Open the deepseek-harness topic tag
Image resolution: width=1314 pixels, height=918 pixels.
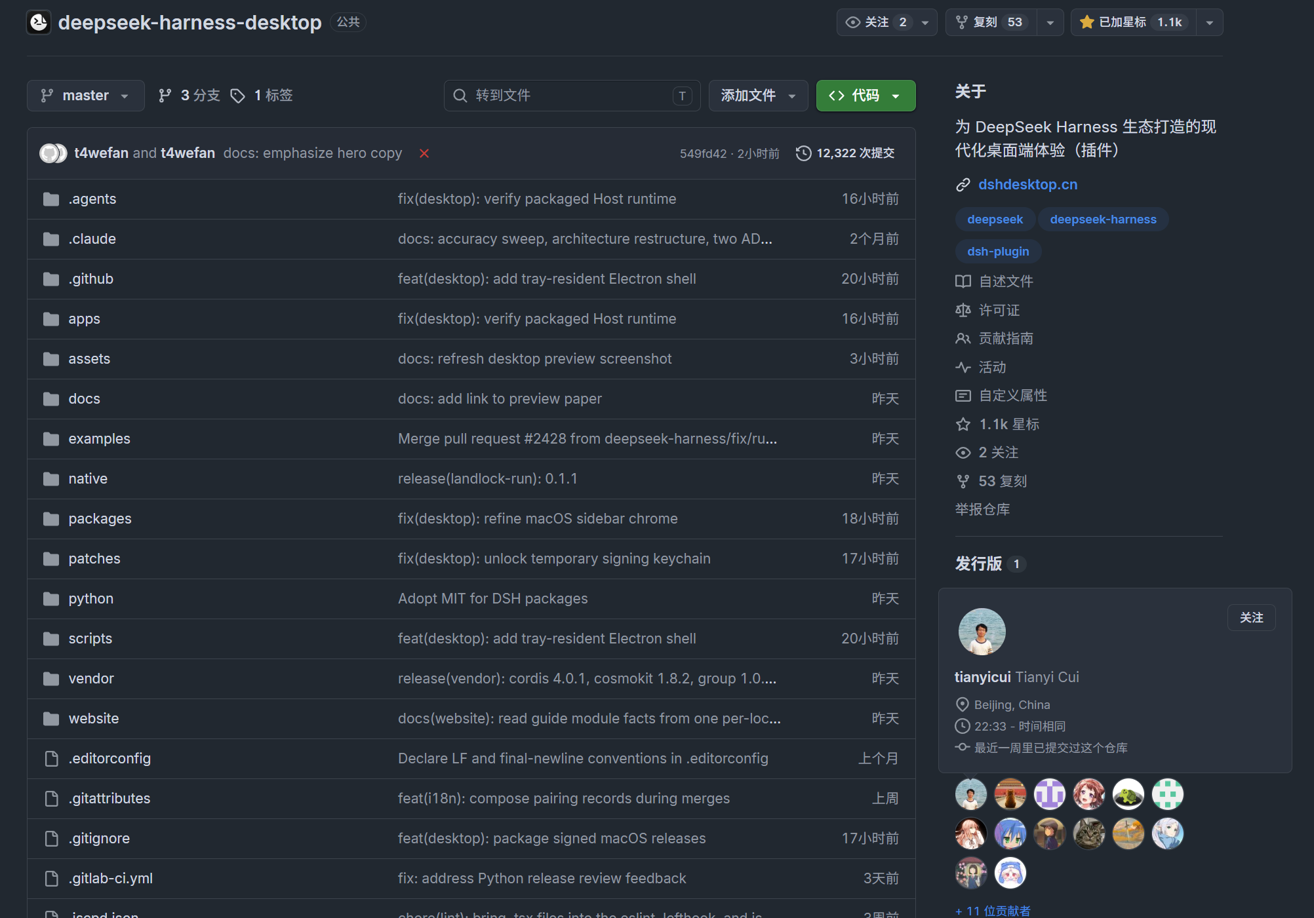point(1103,220)
